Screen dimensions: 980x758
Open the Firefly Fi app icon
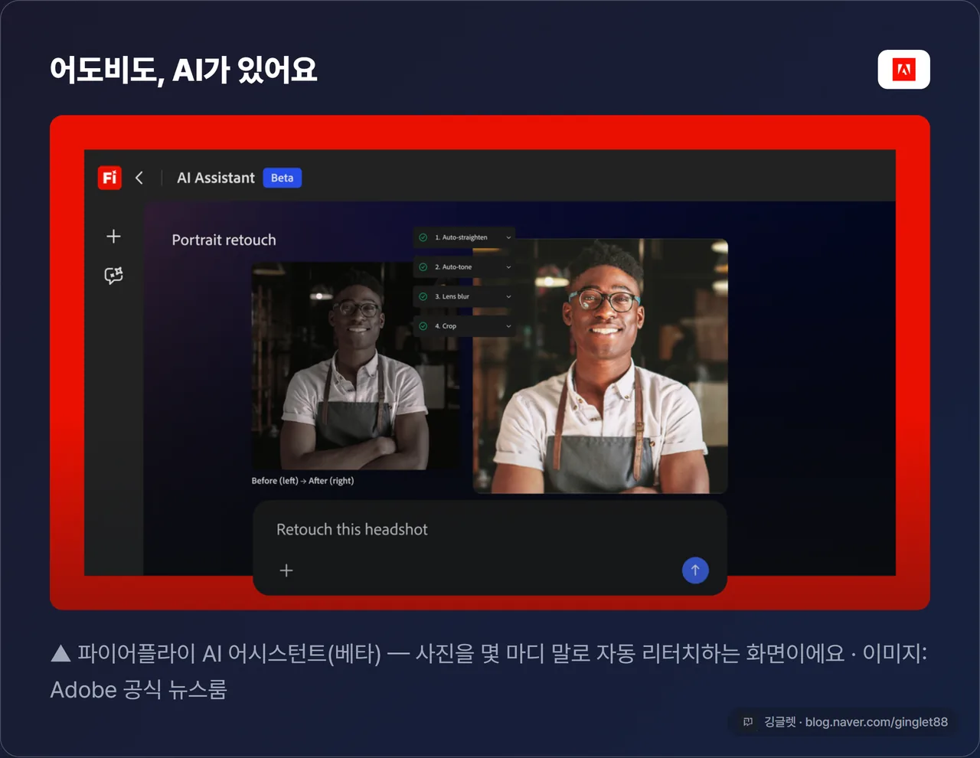tap(109, 178)
